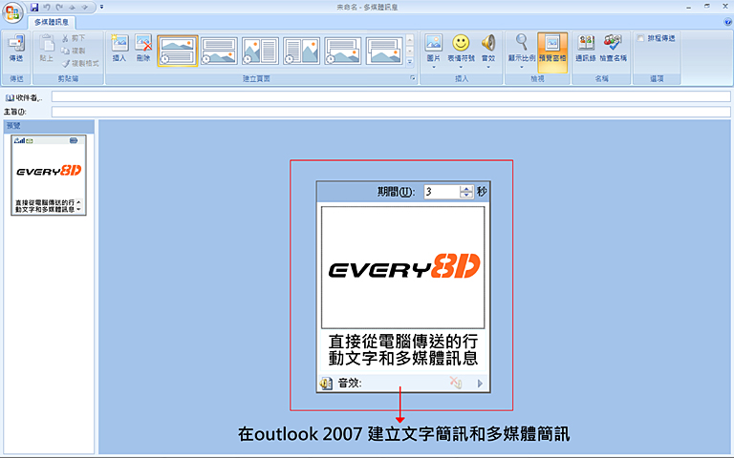Image resolution: width=734 pixels, height=458 pixels.
Task: Click the Undo arrow in quick access toolbar
Action: [x=47, y=8]
